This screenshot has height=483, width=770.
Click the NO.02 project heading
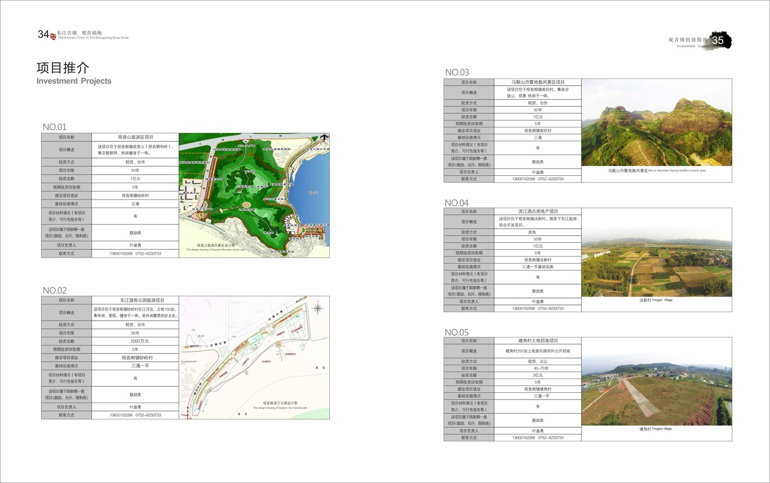click(x=55, y=290)
